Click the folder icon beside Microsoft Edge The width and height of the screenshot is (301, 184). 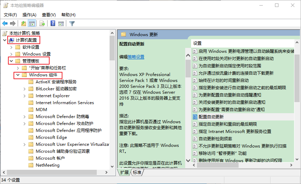tap(31, 137)
